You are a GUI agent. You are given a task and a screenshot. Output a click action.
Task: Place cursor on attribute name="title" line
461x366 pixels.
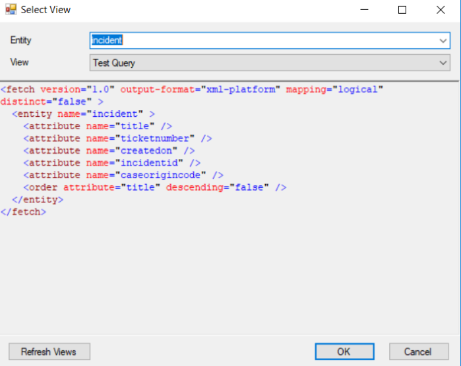pyautogui.click(x=98, y=126)
